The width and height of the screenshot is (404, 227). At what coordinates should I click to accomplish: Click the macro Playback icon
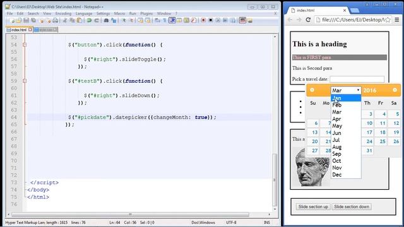pyautogui.click(x=218, y=20)
